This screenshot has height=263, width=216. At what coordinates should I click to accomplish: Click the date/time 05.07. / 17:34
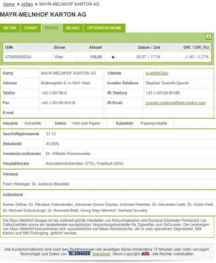(x=148, y=57)
